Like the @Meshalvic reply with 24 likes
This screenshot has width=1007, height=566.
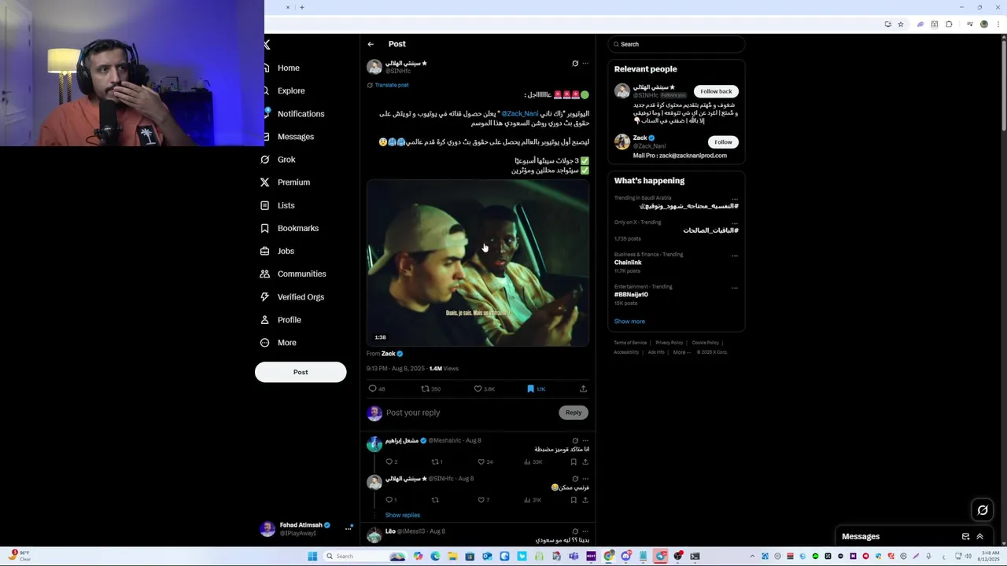pos(481,462)
